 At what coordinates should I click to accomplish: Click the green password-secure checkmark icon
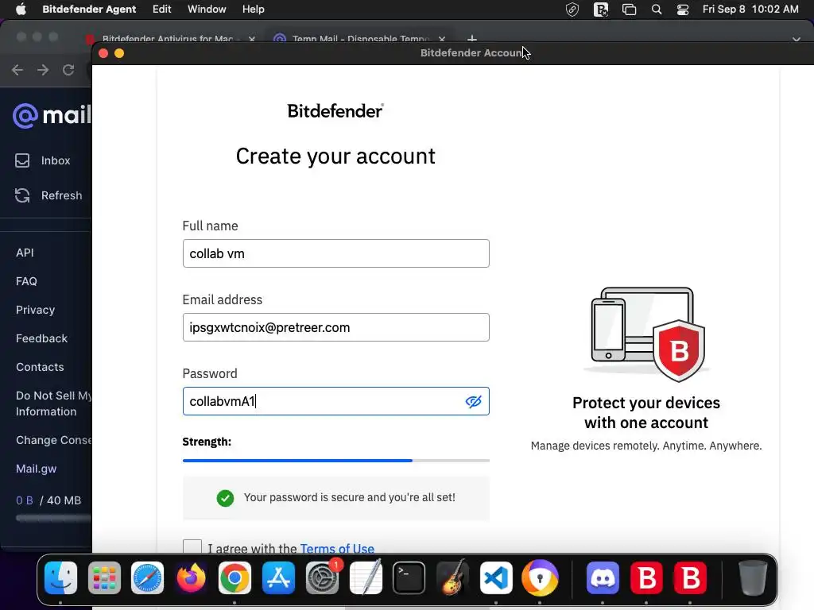(x=225, y=498)
